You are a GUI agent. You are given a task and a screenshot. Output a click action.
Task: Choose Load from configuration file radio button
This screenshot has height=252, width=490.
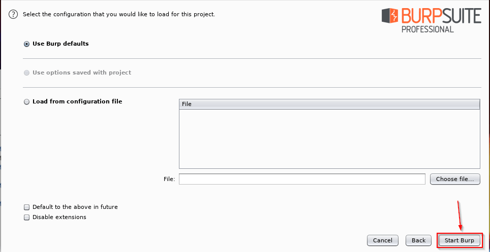tap(26, 102)
